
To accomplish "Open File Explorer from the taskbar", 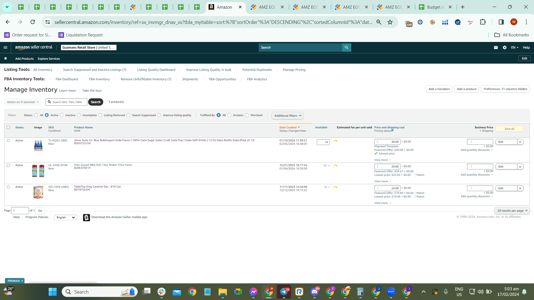I will pos(222,292).
